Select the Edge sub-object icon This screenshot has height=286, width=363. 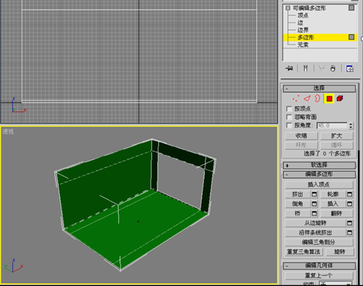(x=307, y=98)
